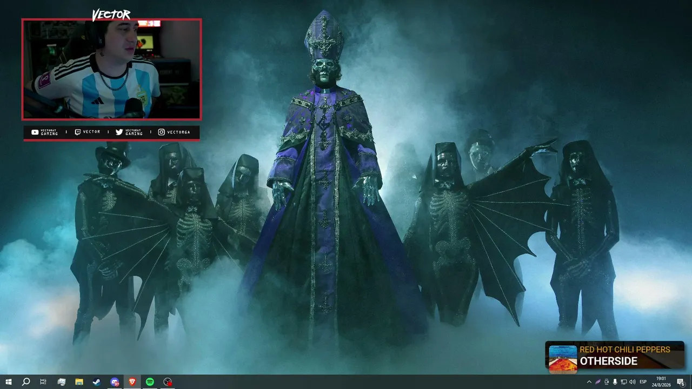Open the pinned app left of File Explorer
The height and width of the screenshot is (389, 692).
[x=61, y=382]
